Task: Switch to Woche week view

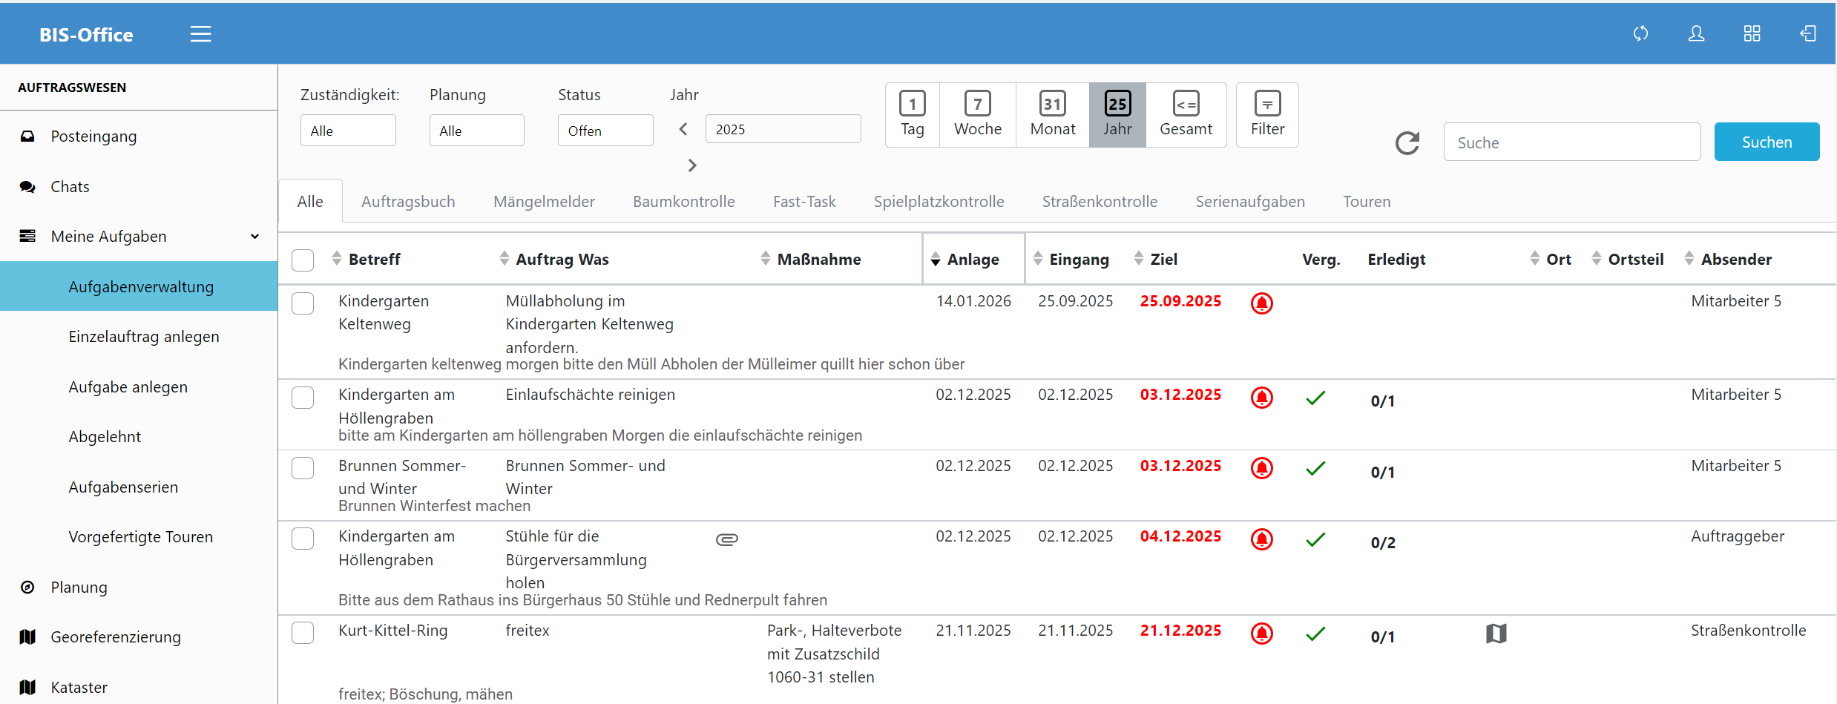Action: [978, 115]
